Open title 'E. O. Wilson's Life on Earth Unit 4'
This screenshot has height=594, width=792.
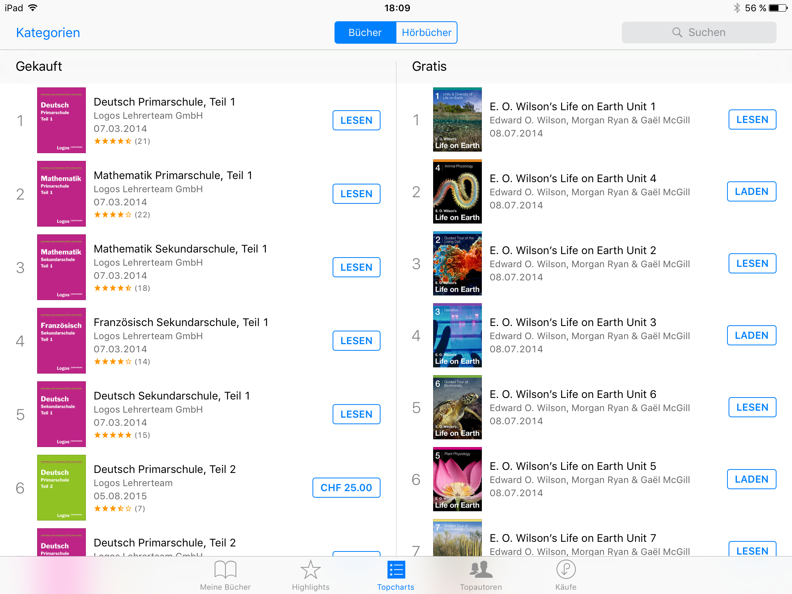point(573,178)
